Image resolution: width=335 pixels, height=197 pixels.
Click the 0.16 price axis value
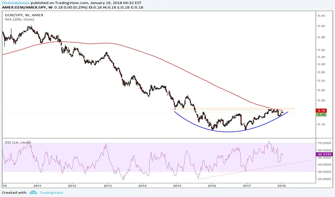[321, 124]
